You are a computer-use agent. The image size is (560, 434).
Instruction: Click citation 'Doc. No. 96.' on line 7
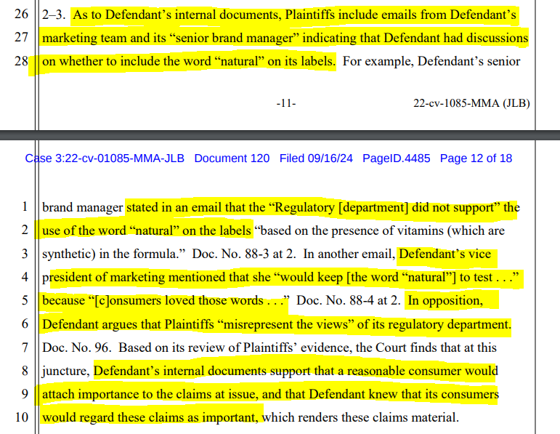(x=77, y=347)
